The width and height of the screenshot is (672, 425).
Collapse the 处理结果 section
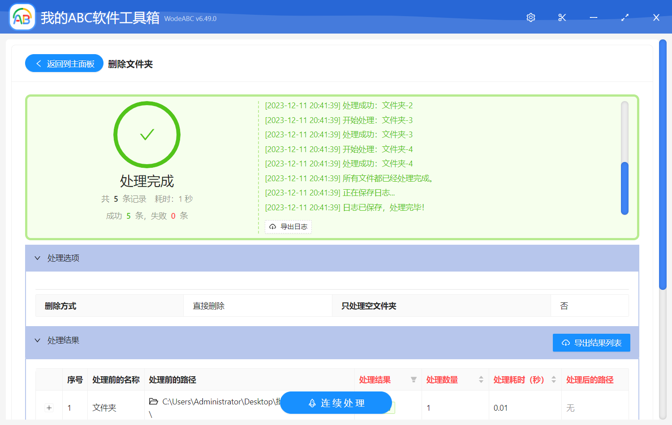point(38,340)
